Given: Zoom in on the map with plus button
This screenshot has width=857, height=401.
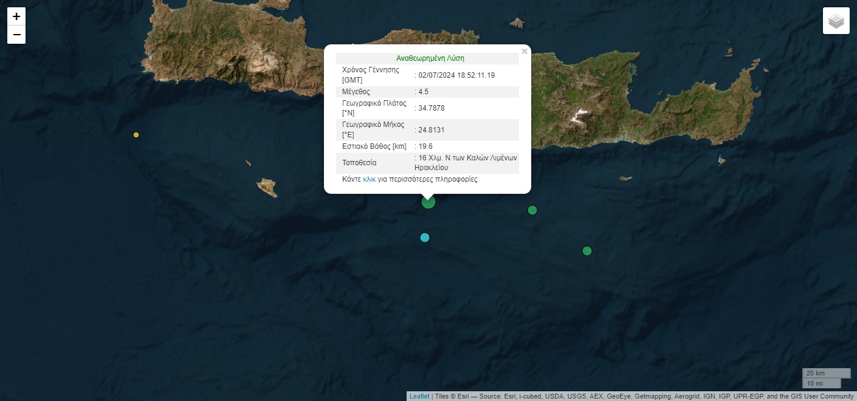Looking at the screenshot, I should click(x=16, y=16).
